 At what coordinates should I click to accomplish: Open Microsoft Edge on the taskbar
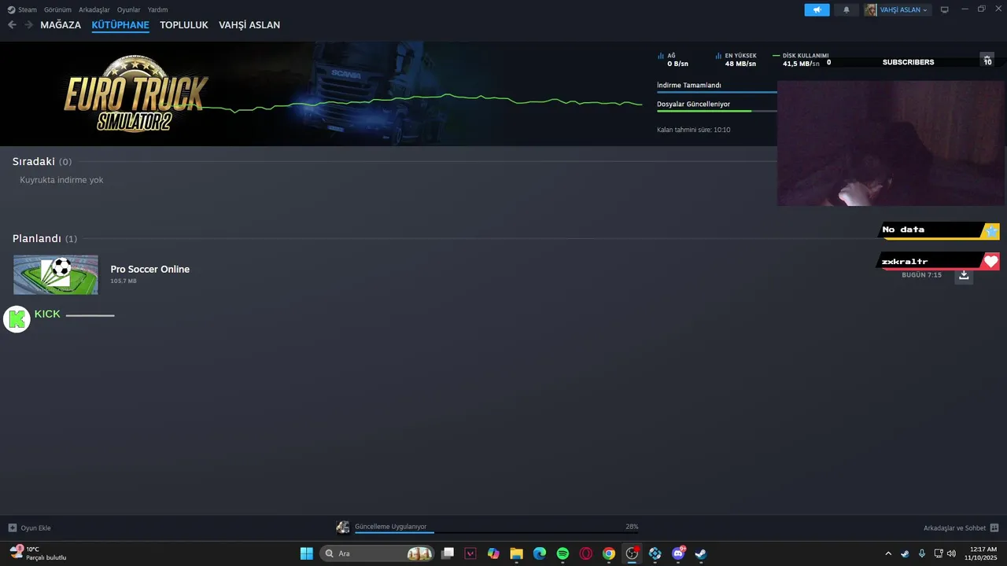540,553
